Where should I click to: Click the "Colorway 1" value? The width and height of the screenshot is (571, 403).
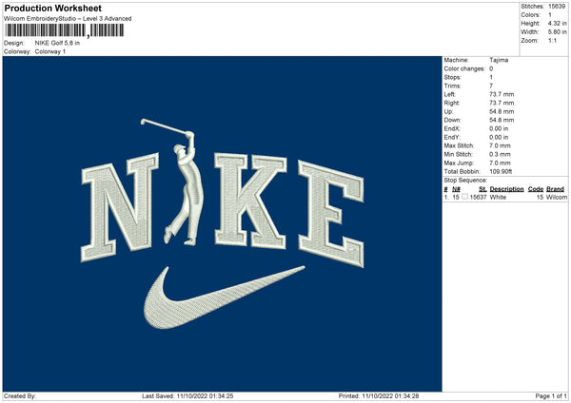(x=50, y=51)
